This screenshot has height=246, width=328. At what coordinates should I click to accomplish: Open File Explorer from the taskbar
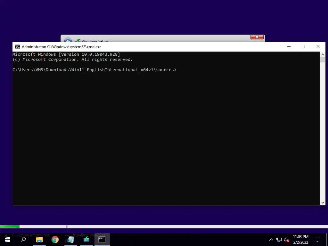[x=39, y=240]
